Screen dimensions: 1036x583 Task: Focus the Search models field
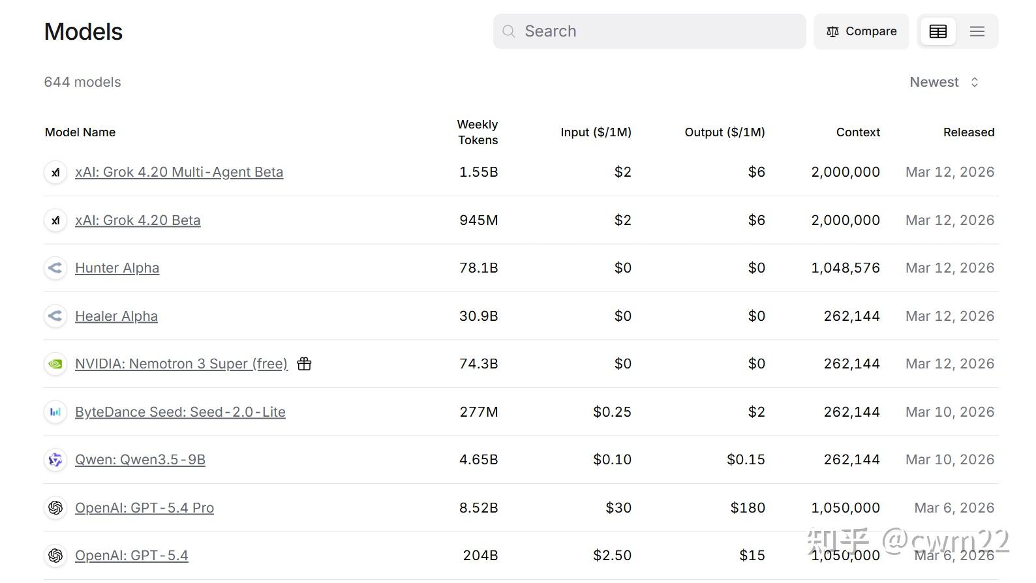(x=650, y=31)
